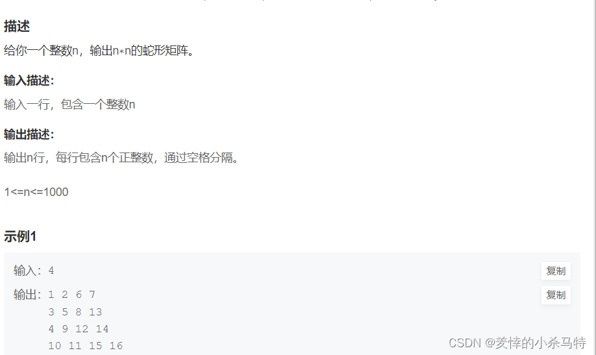The image size is (596, 355).
Task: Select the snake matrix problem statement sentence
Action: [99, 50]
